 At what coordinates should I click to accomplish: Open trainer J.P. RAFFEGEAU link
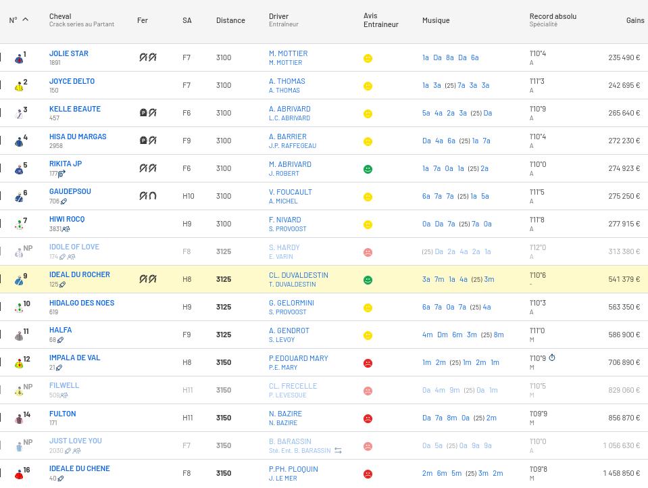(293, 145)
